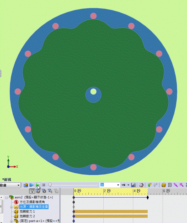This screenshot has height=223, width=187.
Task: Add a Spring using toolbar icon
Action: (170, 185)
